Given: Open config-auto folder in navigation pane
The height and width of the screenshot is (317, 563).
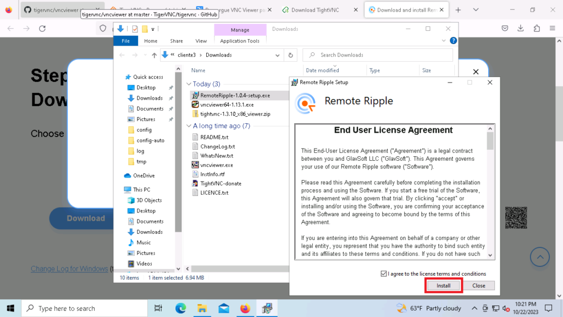Looking at the screenshot, I should point(150,140).
